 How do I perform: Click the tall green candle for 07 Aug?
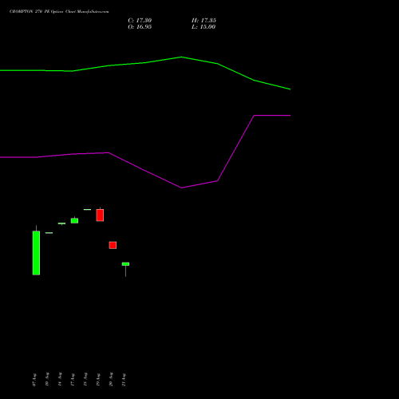coord(36,253)
